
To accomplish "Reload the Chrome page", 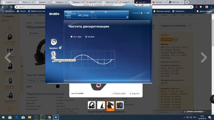I will [x=11, y=7].
